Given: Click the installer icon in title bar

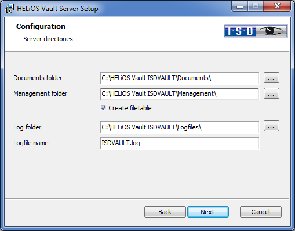Looking at the screenshot, I should click(9, 9).
